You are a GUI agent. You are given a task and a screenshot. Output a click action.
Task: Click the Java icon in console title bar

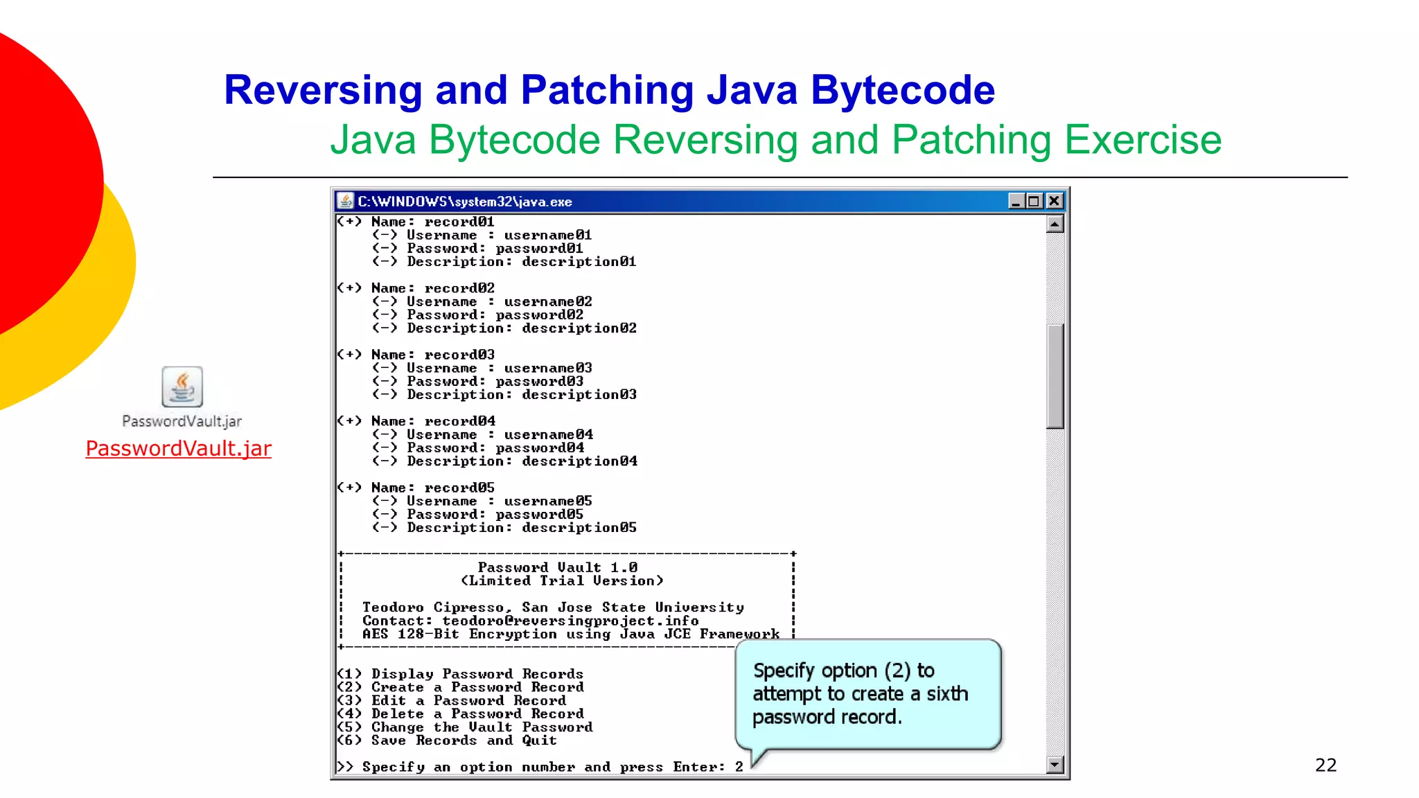click(345, 201)
